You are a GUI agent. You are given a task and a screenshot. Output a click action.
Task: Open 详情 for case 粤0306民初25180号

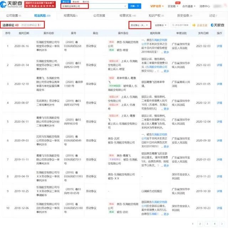click(219, 208)
